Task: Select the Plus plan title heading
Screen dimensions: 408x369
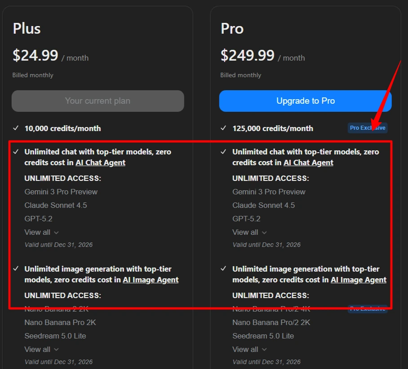Action: (27, 29)
